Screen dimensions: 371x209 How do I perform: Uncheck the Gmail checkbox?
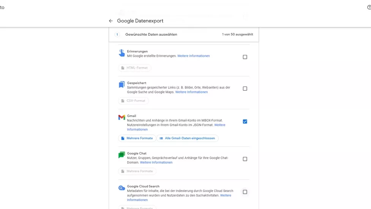[x=245, y=121]
